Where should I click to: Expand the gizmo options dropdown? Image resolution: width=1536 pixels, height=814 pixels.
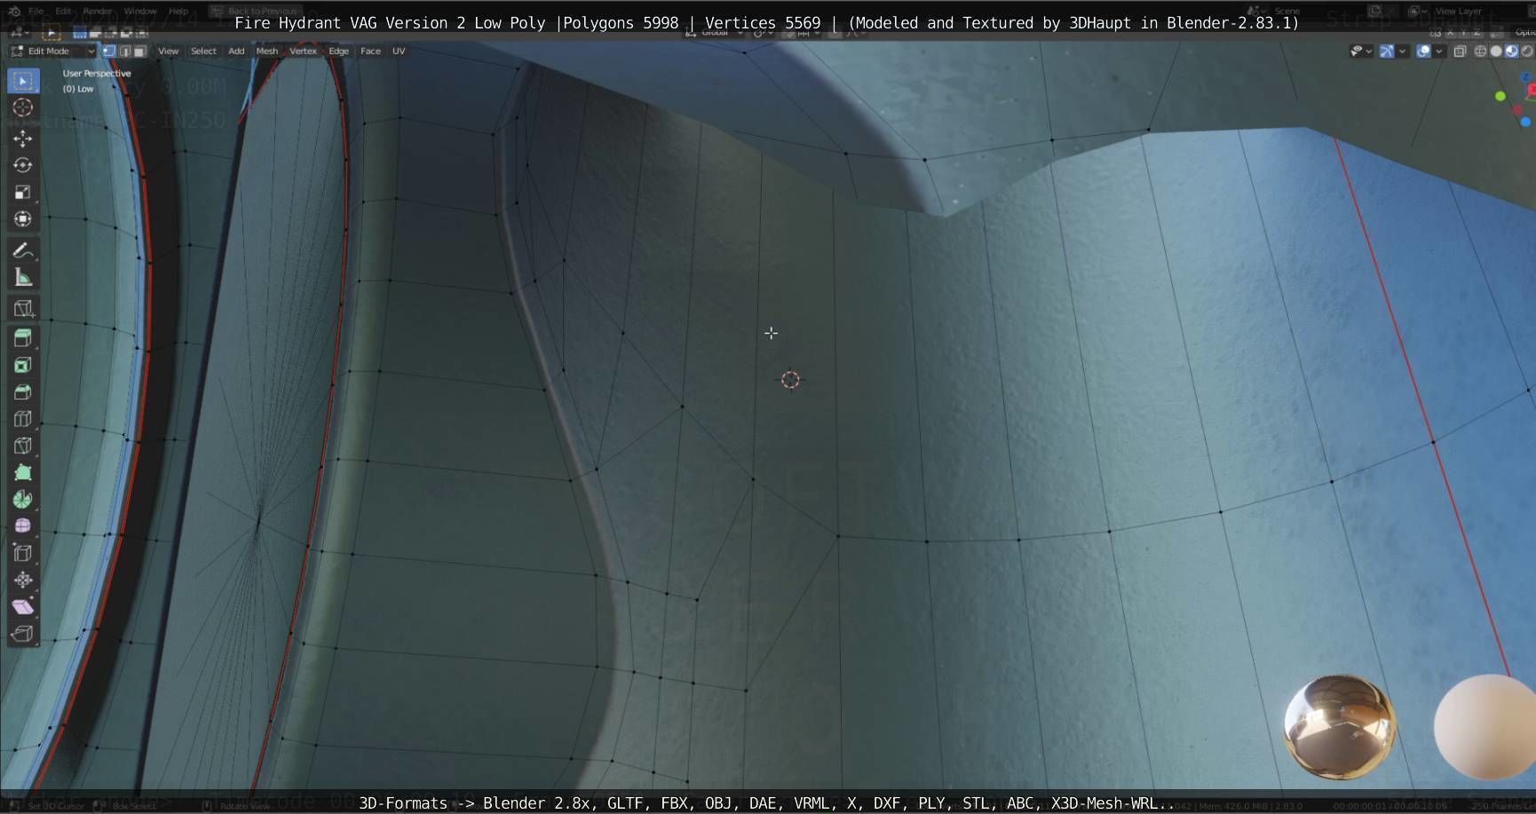click(x=1402, y=51)
